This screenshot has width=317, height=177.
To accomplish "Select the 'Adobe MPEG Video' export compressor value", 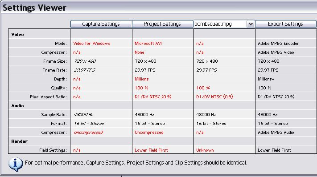I will [x=276, y=52].
